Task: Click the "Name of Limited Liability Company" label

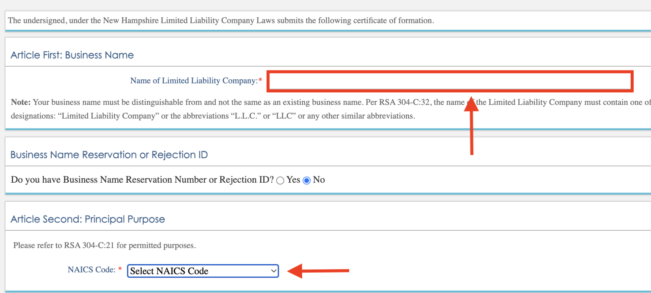Action: 194,81
